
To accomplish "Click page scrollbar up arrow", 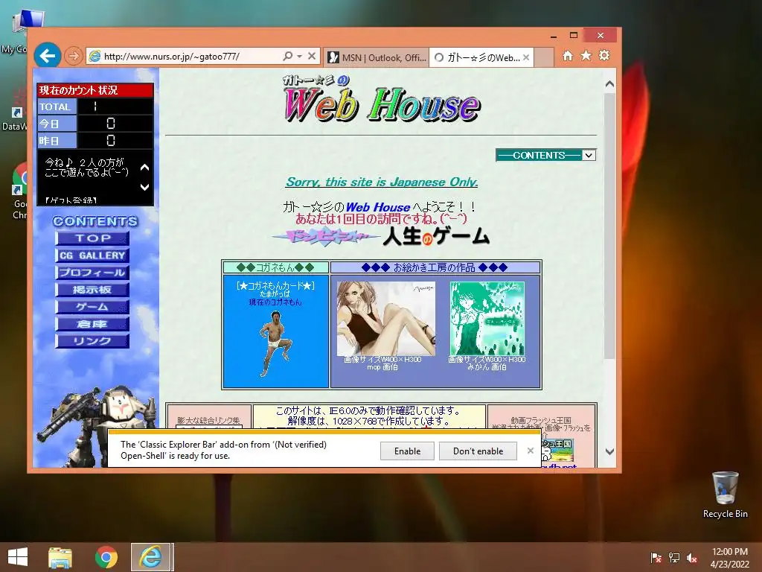I will (x=609, y=84).
